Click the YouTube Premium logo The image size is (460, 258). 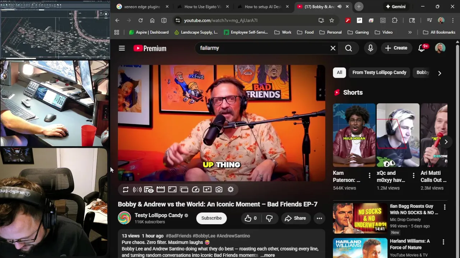(150, 48)
